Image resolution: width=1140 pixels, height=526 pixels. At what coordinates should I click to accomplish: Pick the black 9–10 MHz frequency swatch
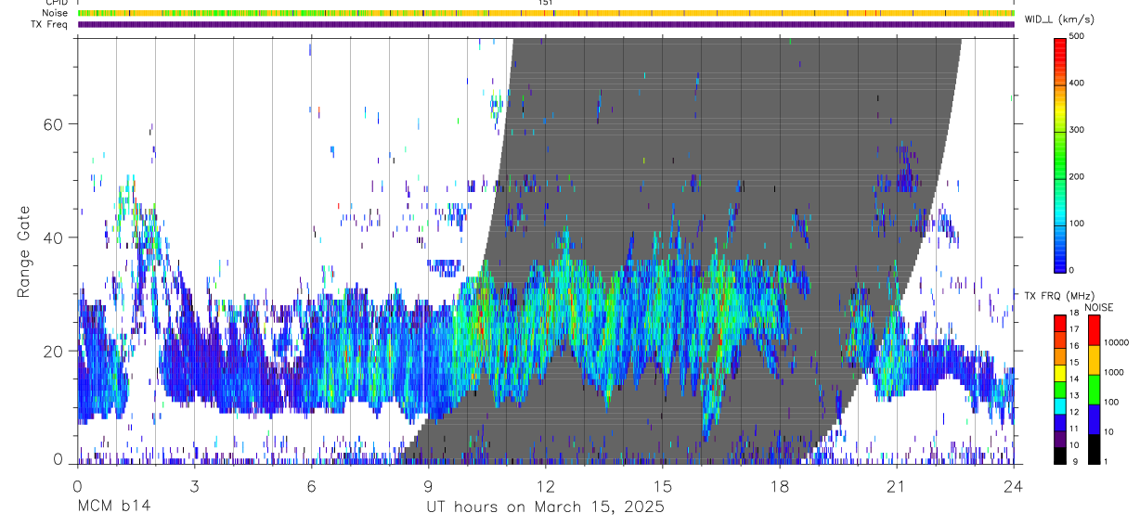1059,455
